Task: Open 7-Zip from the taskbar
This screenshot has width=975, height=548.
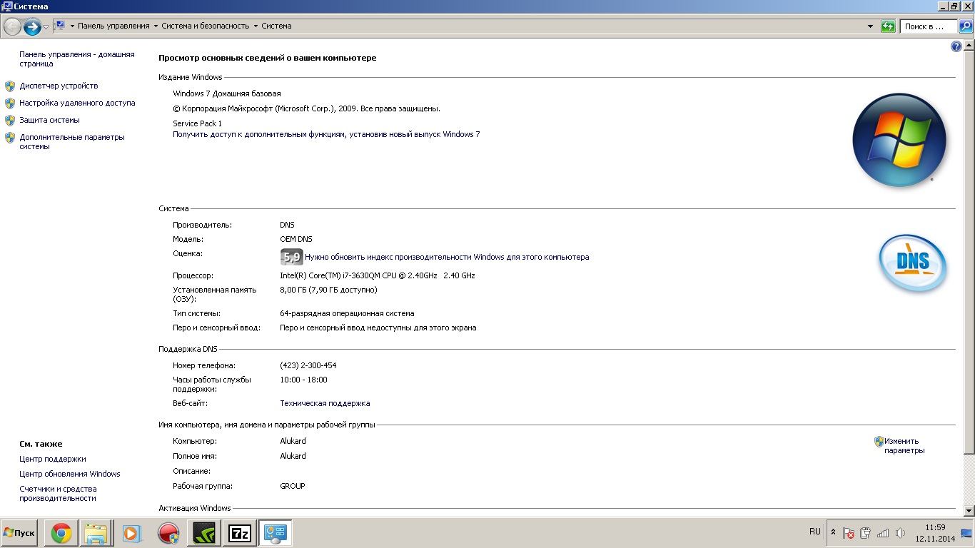Action: pos(239,533)
